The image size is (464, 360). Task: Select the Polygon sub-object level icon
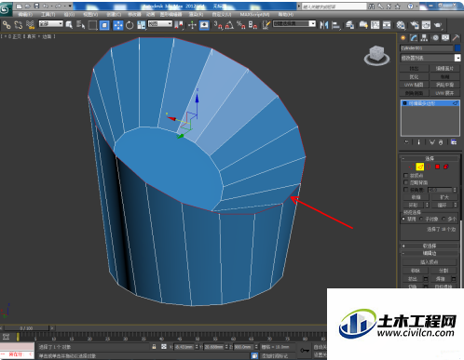pos(437,167)
